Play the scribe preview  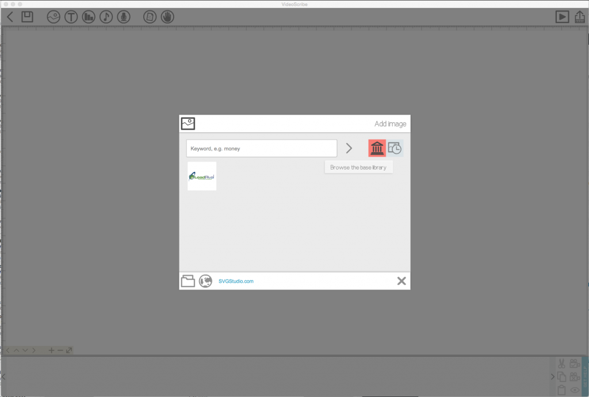tap(563, 16)
